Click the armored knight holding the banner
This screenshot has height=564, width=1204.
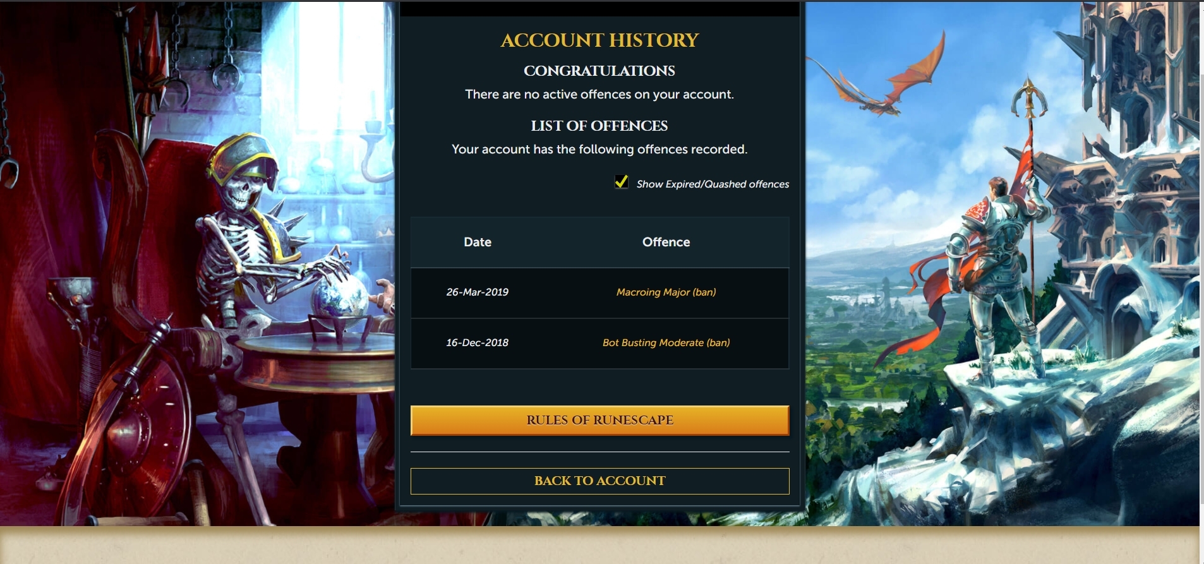point(992,278)
